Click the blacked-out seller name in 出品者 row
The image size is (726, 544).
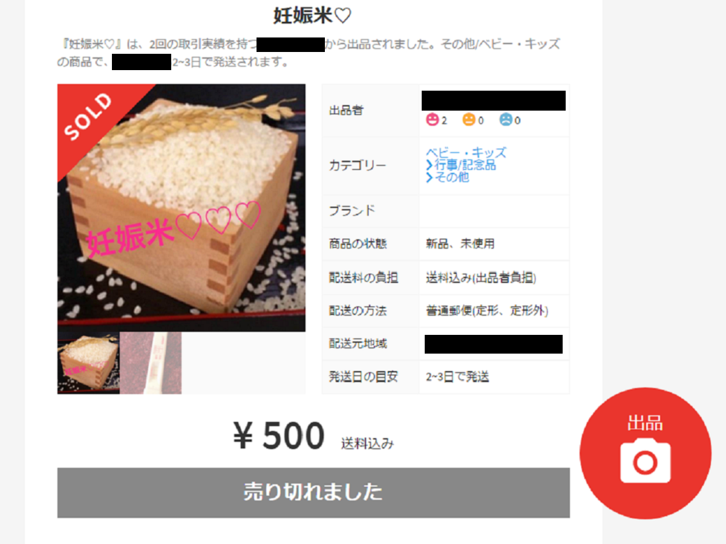[494, 100]
